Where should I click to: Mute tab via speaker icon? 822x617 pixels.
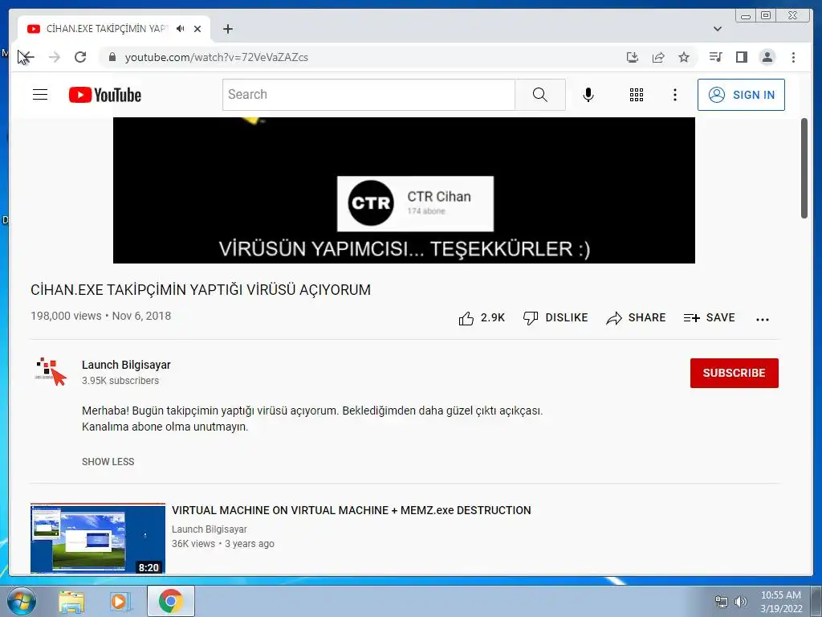181,29
